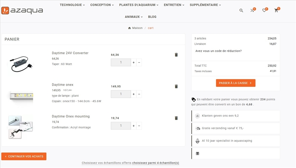
Task: Click quantity field for Daytime Onex mounting
Action: click(x=121, y=126)
